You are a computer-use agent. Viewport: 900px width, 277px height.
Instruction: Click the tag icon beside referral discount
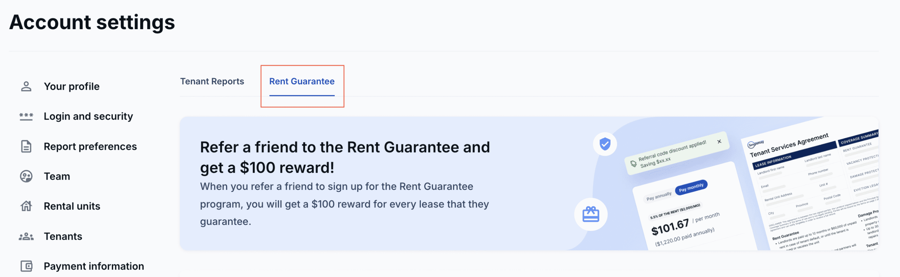[x=633, y=164]
